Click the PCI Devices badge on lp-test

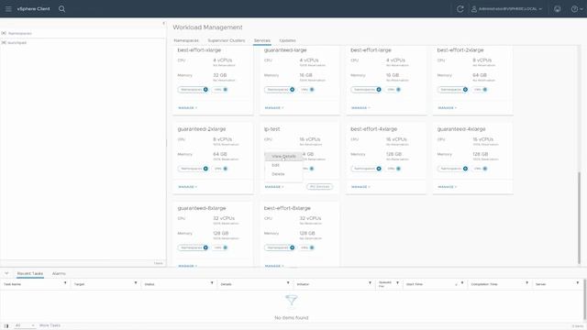[x=319, y=187]
